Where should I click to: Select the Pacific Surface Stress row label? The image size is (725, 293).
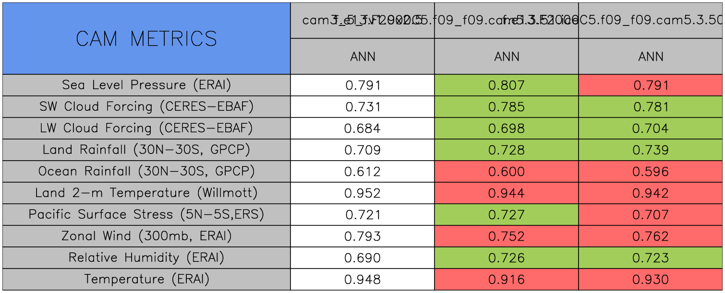146,214
